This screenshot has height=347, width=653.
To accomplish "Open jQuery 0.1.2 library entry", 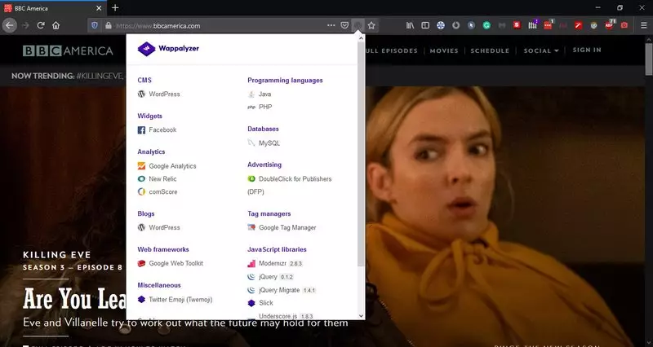I will point(271,277).
